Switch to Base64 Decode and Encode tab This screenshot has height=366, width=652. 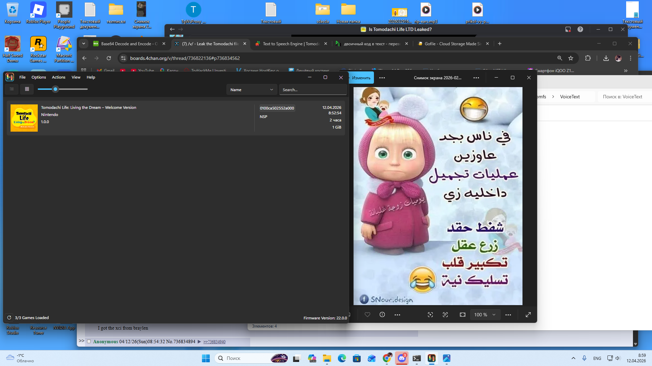(130, 44)
